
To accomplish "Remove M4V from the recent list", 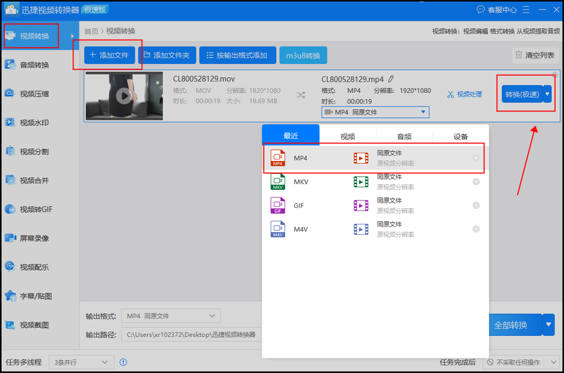I will 476,229.
